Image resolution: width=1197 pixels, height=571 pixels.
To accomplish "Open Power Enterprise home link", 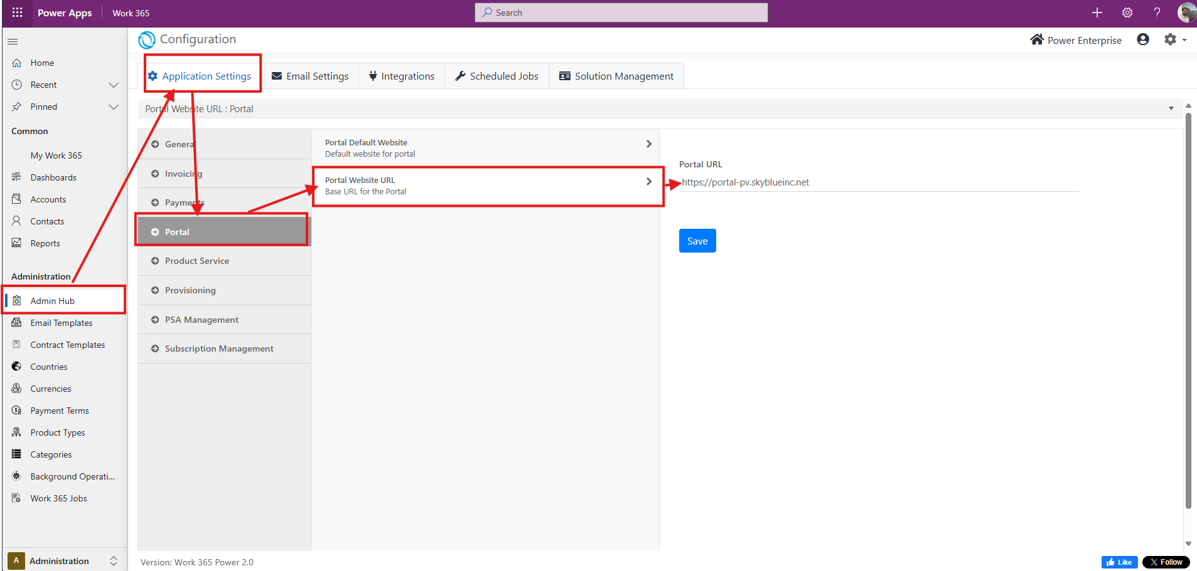I will [x=1076, y=40].
